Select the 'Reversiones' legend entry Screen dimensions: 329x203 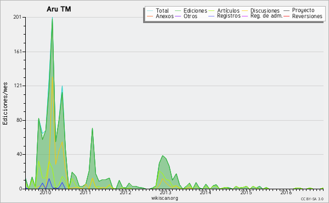click(x=303, y=16)
